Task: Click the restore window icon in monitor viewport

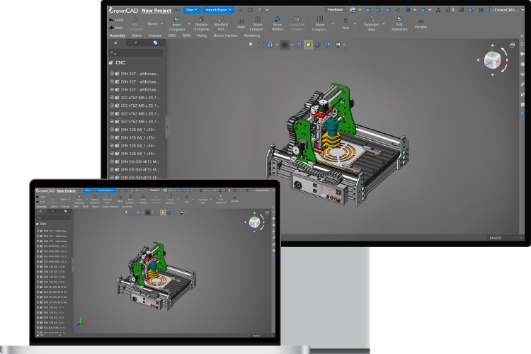Action: coord(513,45)
